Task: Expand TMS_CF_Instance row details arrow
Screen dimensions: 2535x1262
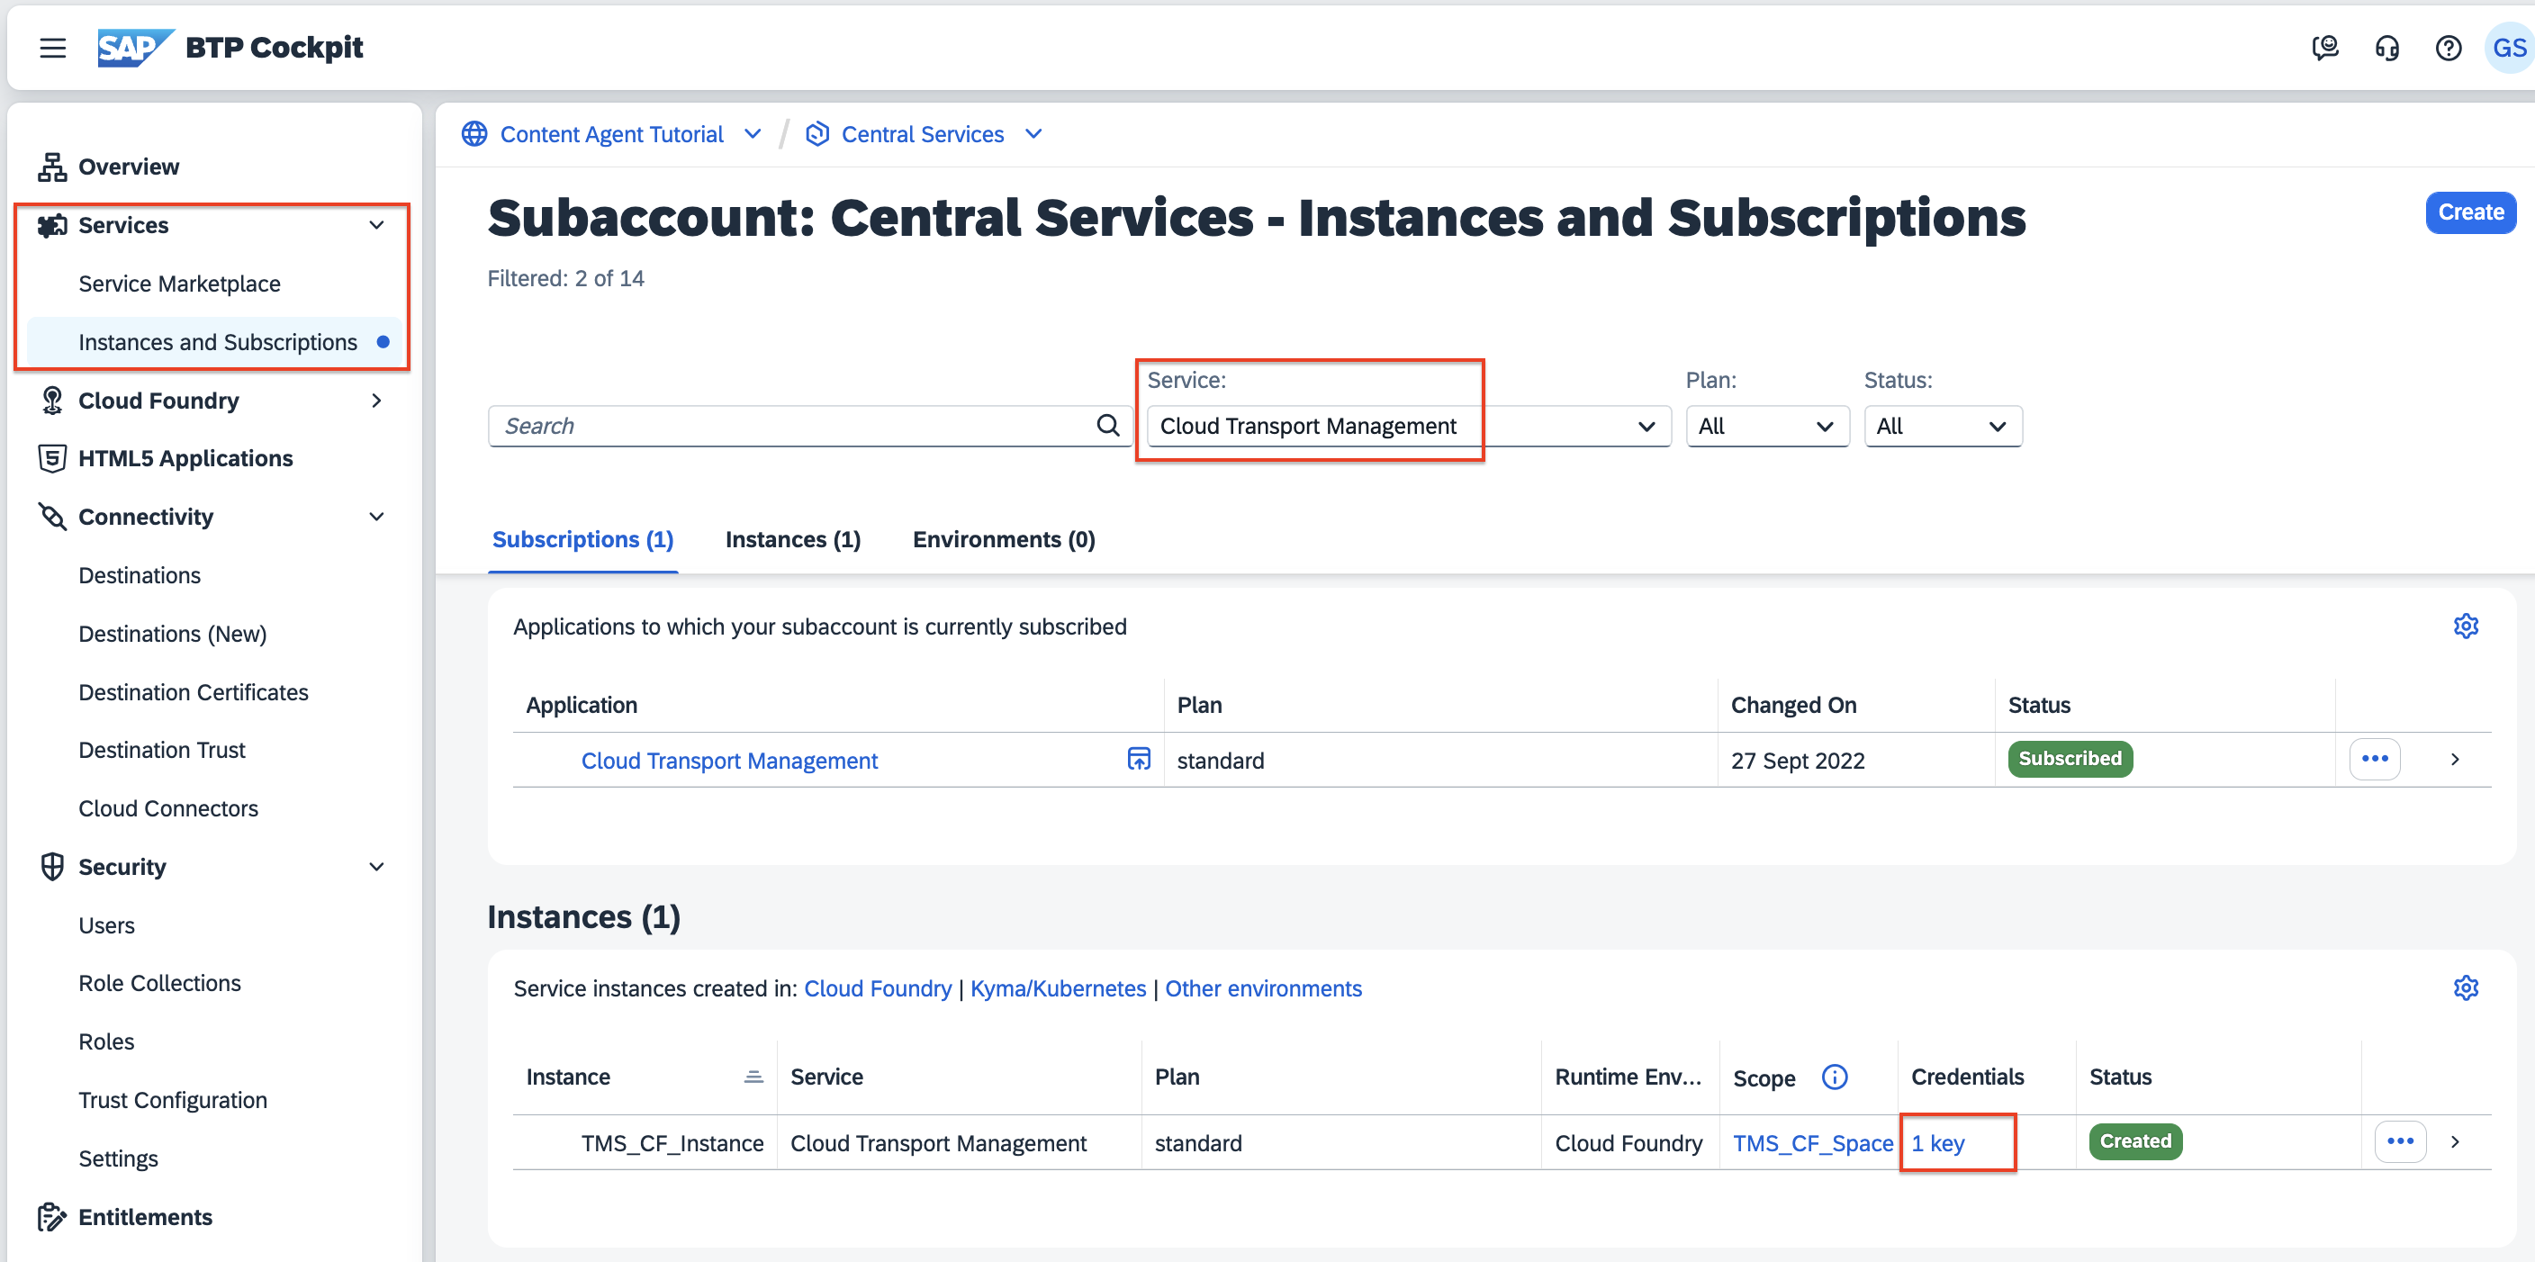Action: click(x=2454, y=1141)
